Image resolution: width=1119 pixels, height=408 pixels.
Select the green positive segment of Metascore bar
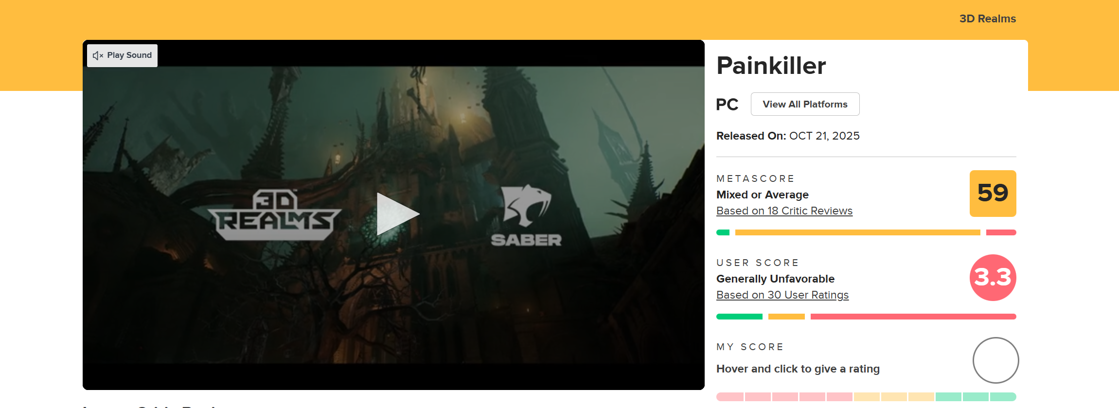tap(723, 232)
